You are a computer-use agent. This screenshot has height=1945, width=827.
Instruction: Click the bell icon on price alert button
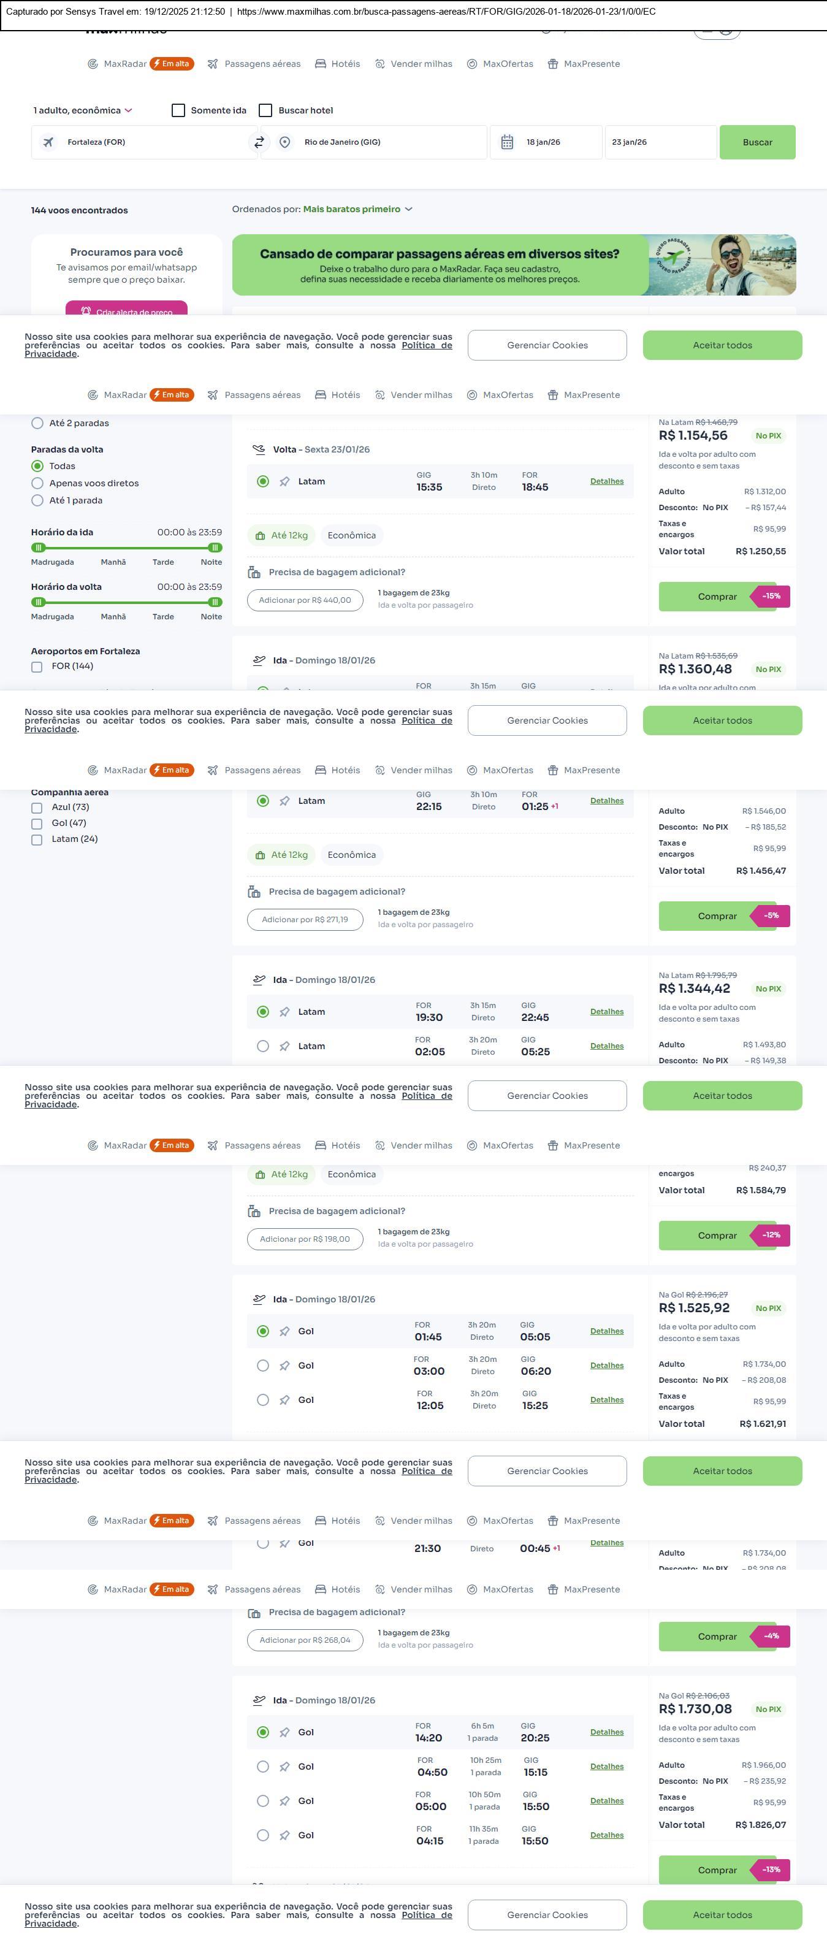point(86,311)
